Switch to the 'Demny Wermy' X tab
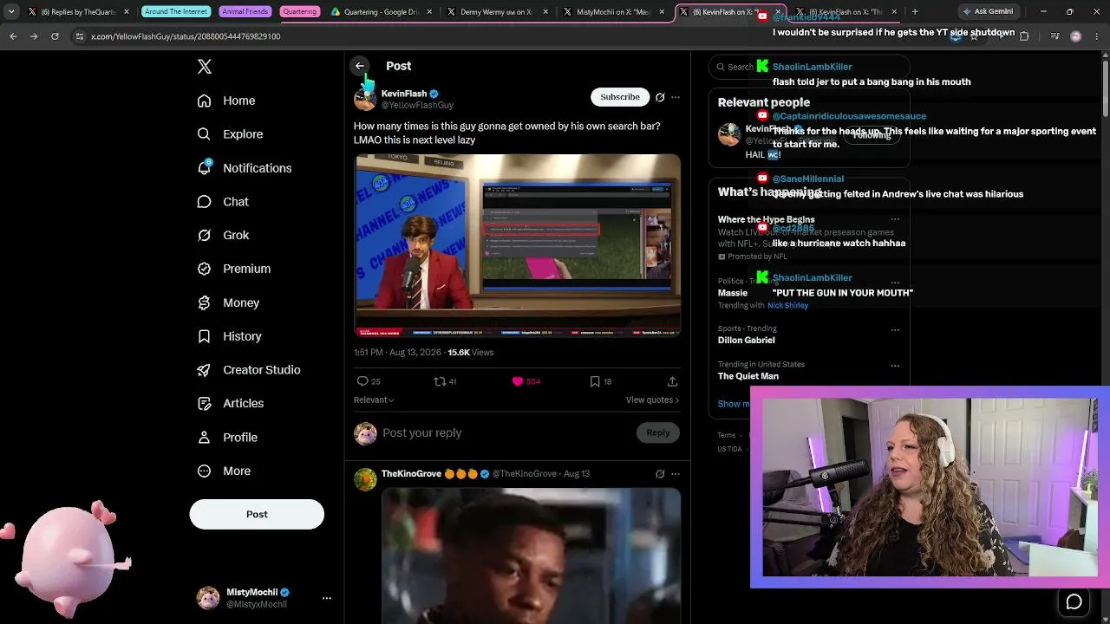The width and height of the screenshot is (1110, 624). (x=498, y=12)
